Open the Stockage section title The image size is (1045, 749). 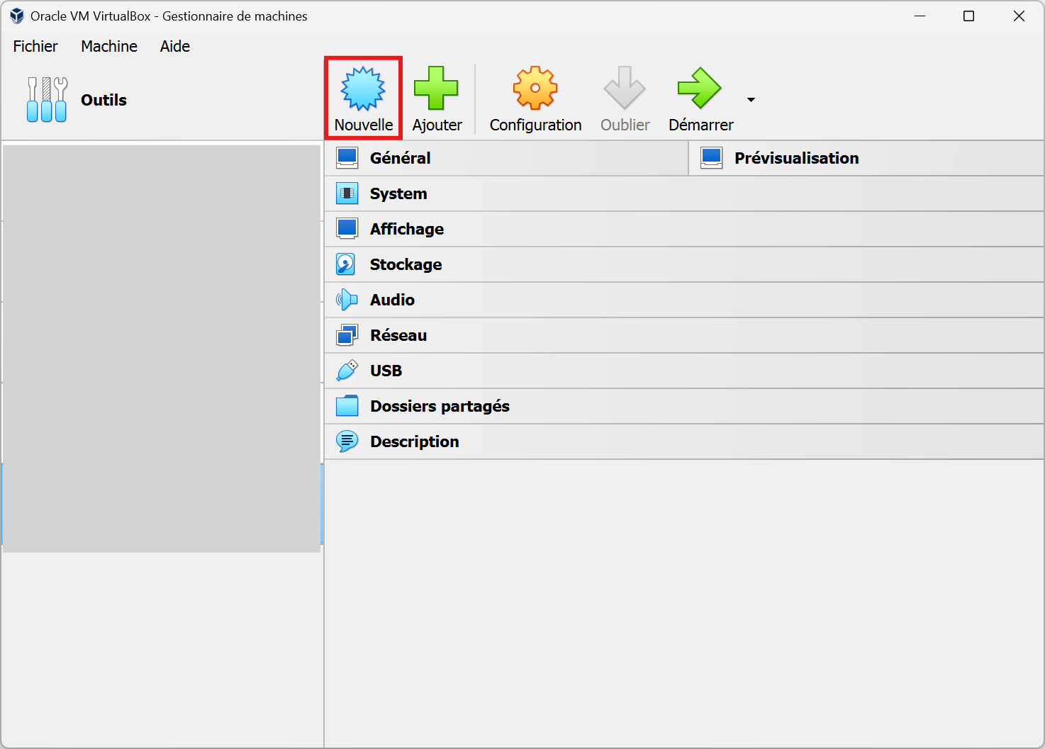[406, 264]
